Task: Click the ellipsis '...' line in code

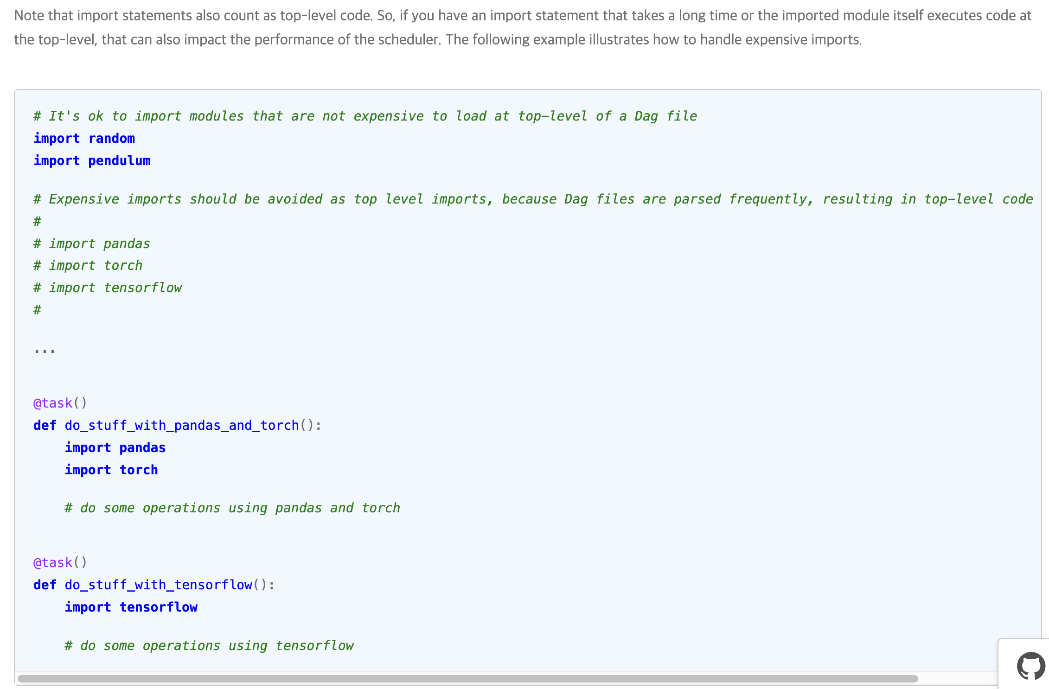Action: tap(45, 350)
